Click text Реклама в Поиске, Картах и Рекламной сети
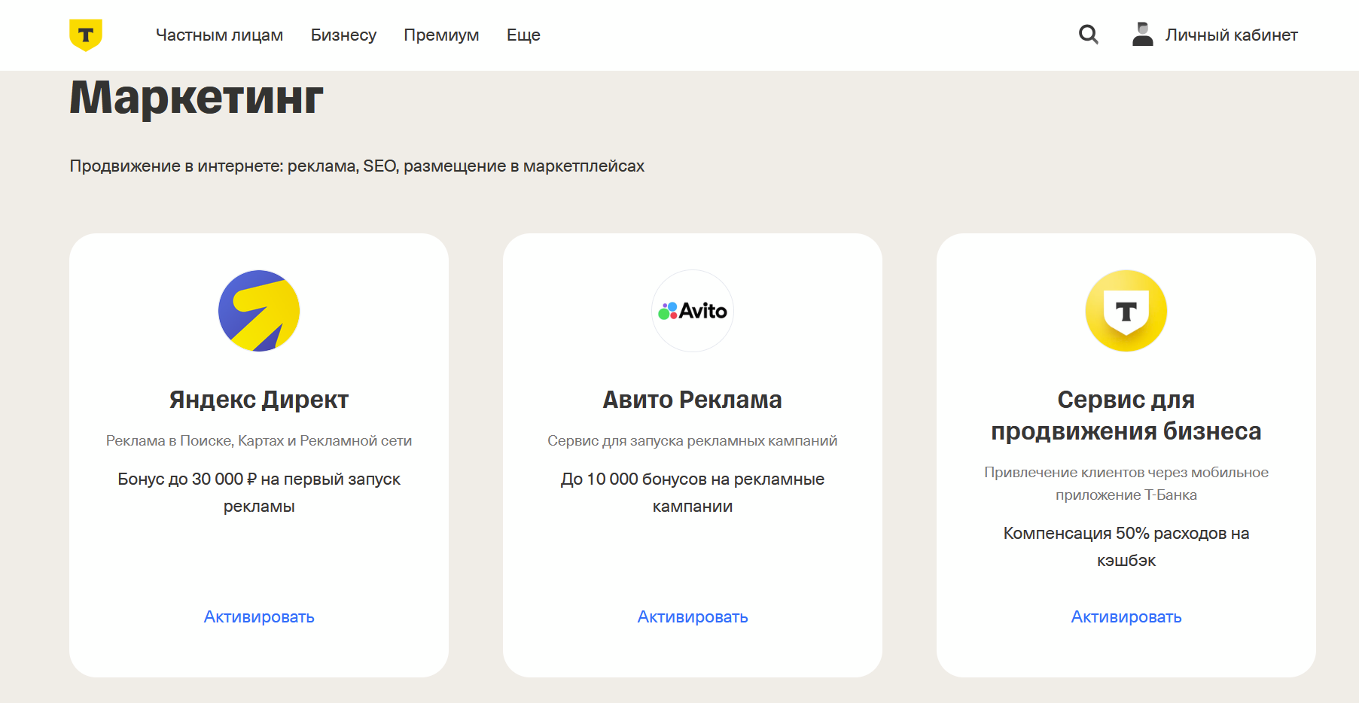 click(259, 440)
